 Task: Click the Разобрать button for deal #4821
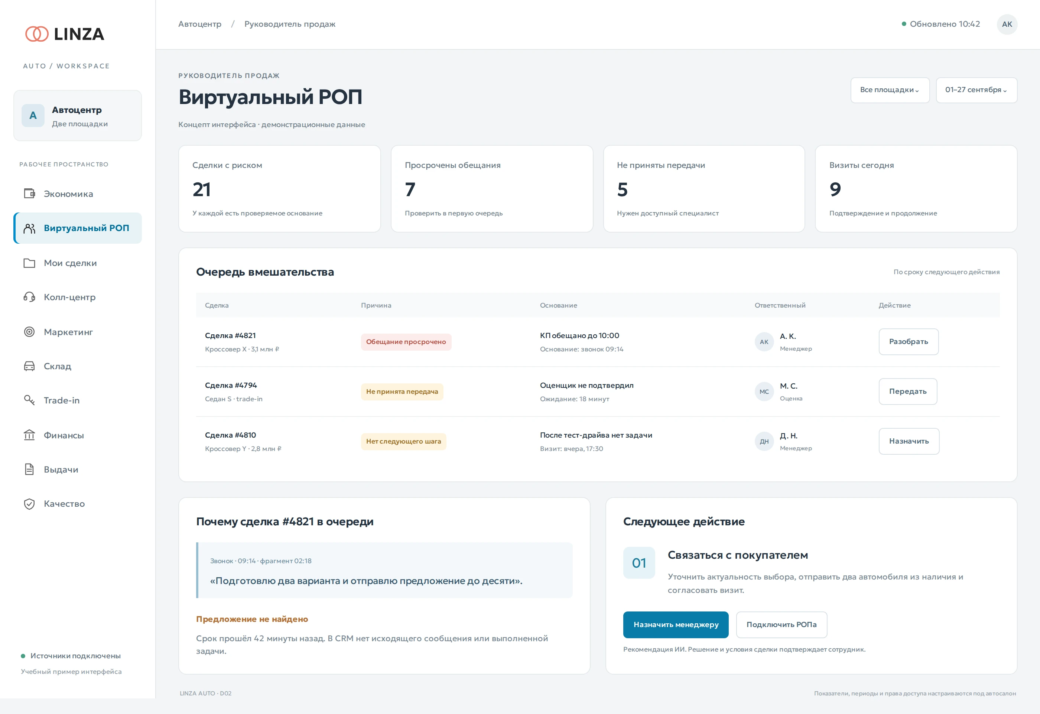point(909,341)
